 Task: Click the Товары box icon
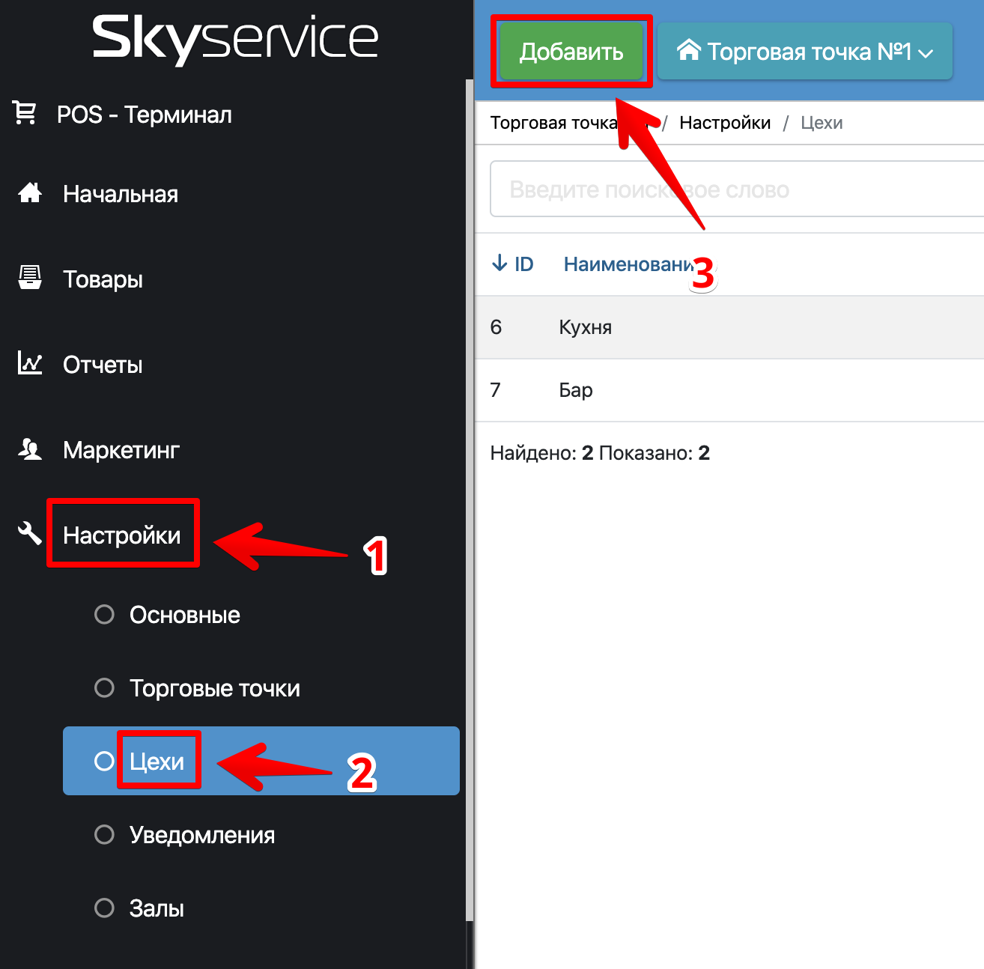coord(30,278)
